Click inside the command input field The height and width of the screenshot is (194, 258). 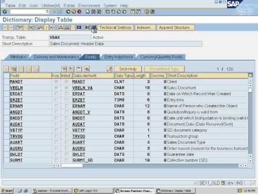pos(28,12)
